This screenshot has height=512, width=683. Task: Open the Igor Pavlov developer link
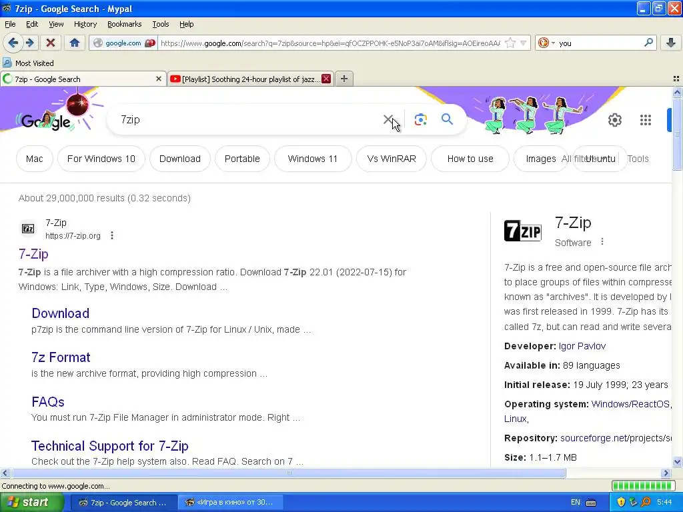582,346
